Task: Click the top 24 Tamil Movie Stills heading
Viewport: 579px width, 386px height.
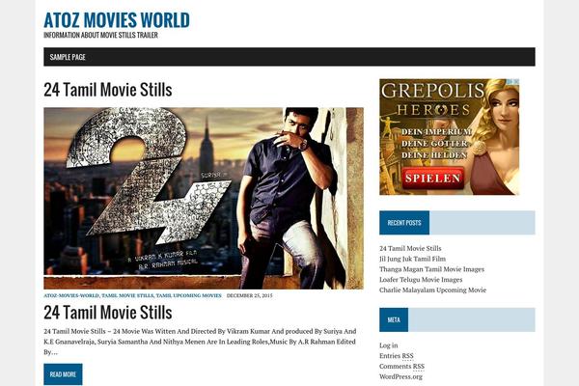Action: point(108,90)
